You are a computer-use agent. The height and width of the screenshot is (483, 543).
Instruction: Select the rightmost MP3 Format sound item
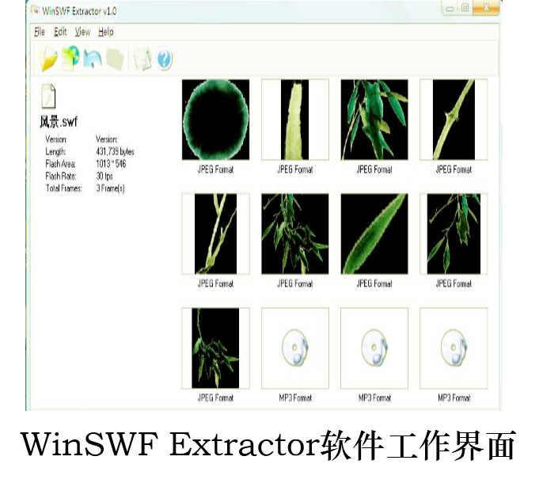(454, 348)
